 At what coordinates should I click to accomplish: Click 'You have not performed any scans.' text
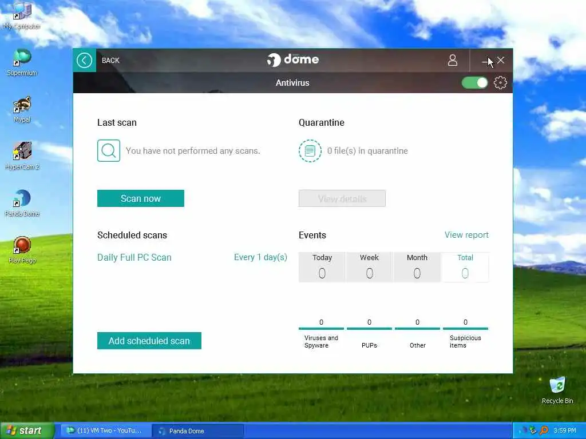[x=193, y=151]
